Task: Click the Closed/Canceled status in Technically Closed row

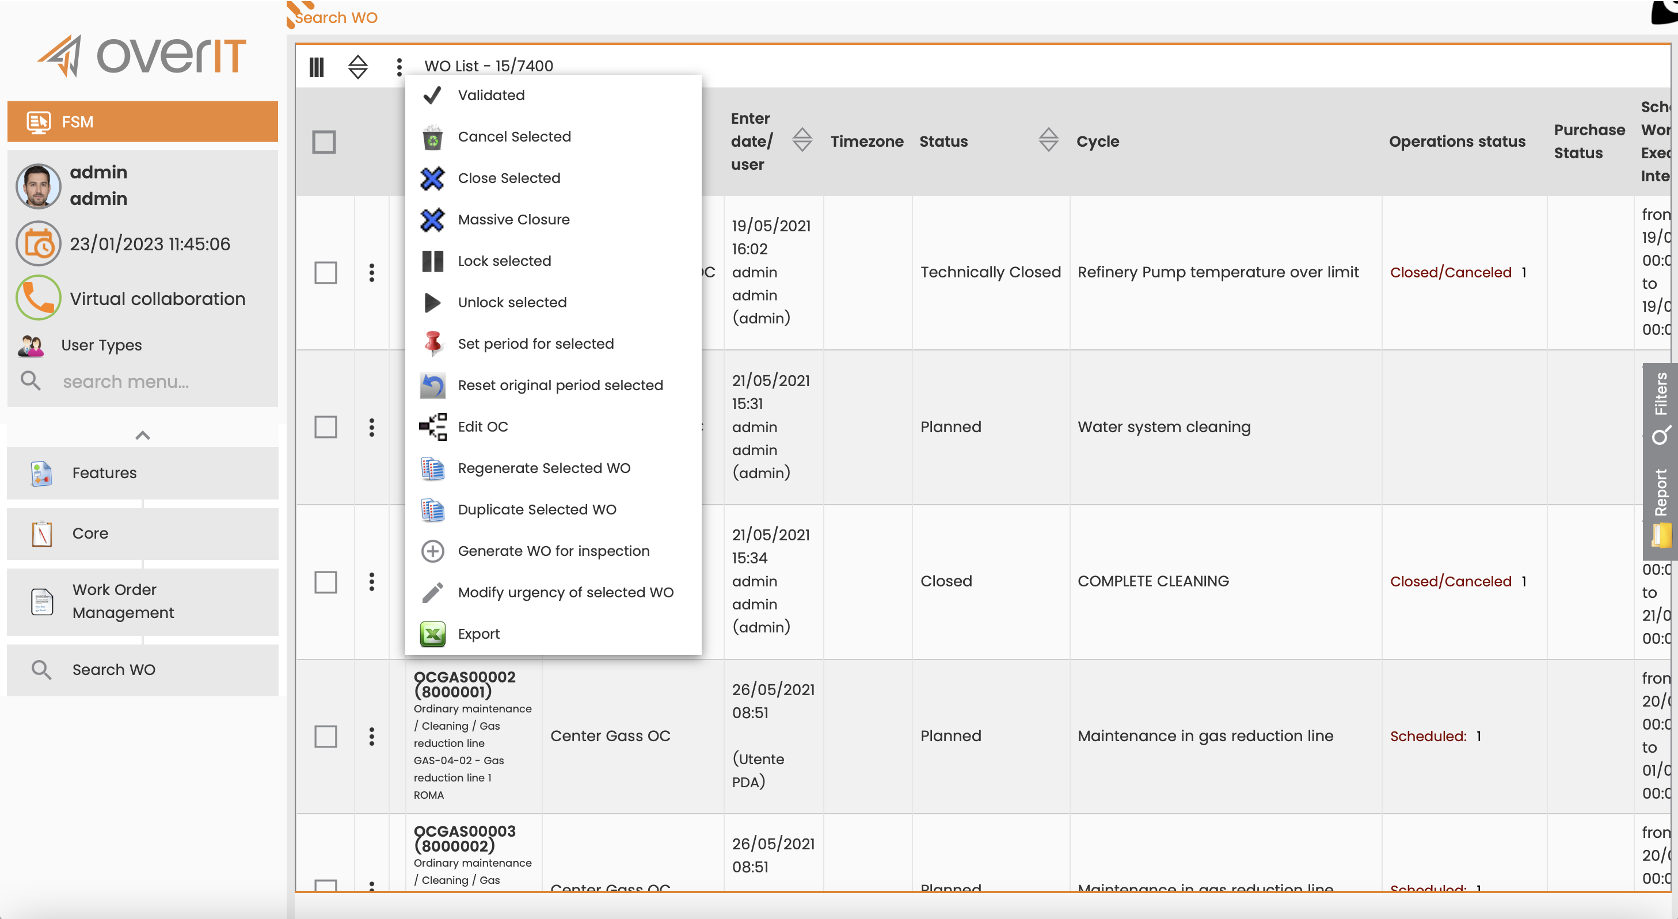Action: [1451, 272]
